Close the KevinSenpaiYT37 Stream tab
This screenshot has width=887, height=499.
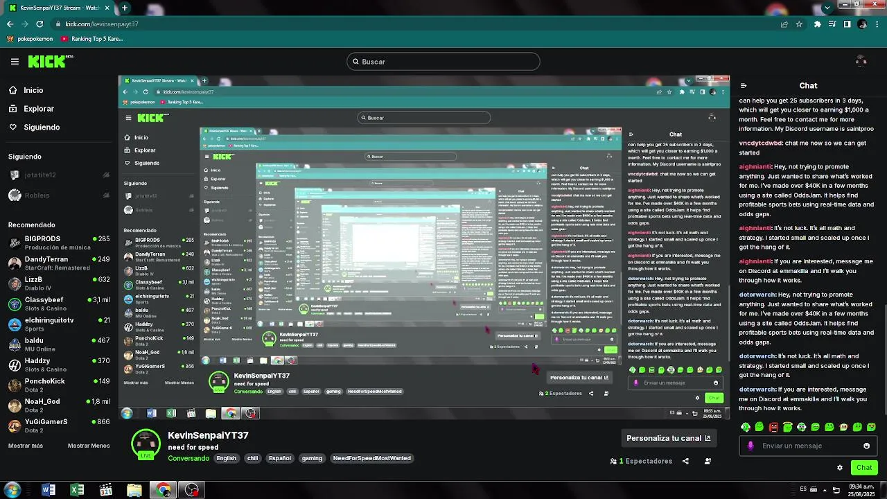tap(107, 8)
